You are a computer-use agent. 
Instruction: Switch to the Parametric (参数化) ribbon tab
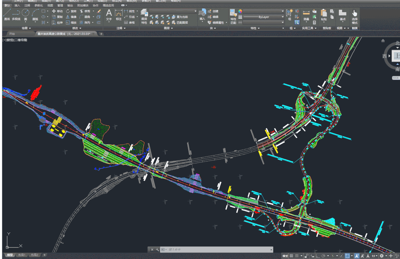point(39,5)
